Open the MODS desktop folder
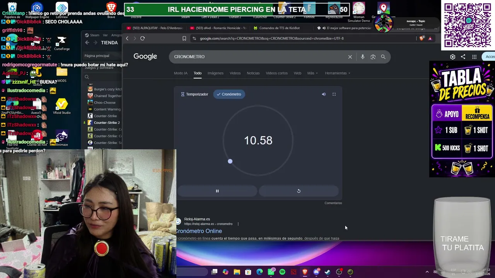495x278 pixels. pyautogui.click(x=62, y=75)
